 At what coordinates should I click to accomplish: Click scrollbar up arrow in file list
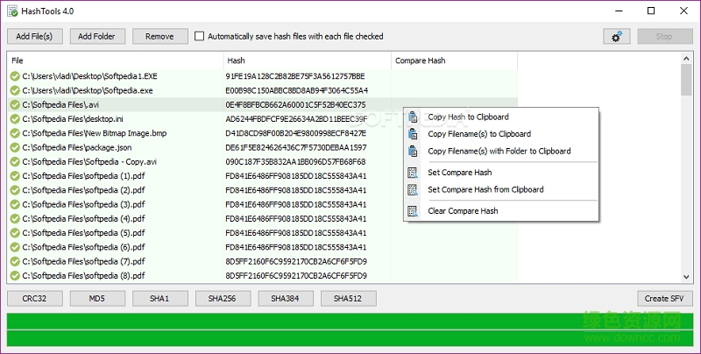tap(687, 59)
